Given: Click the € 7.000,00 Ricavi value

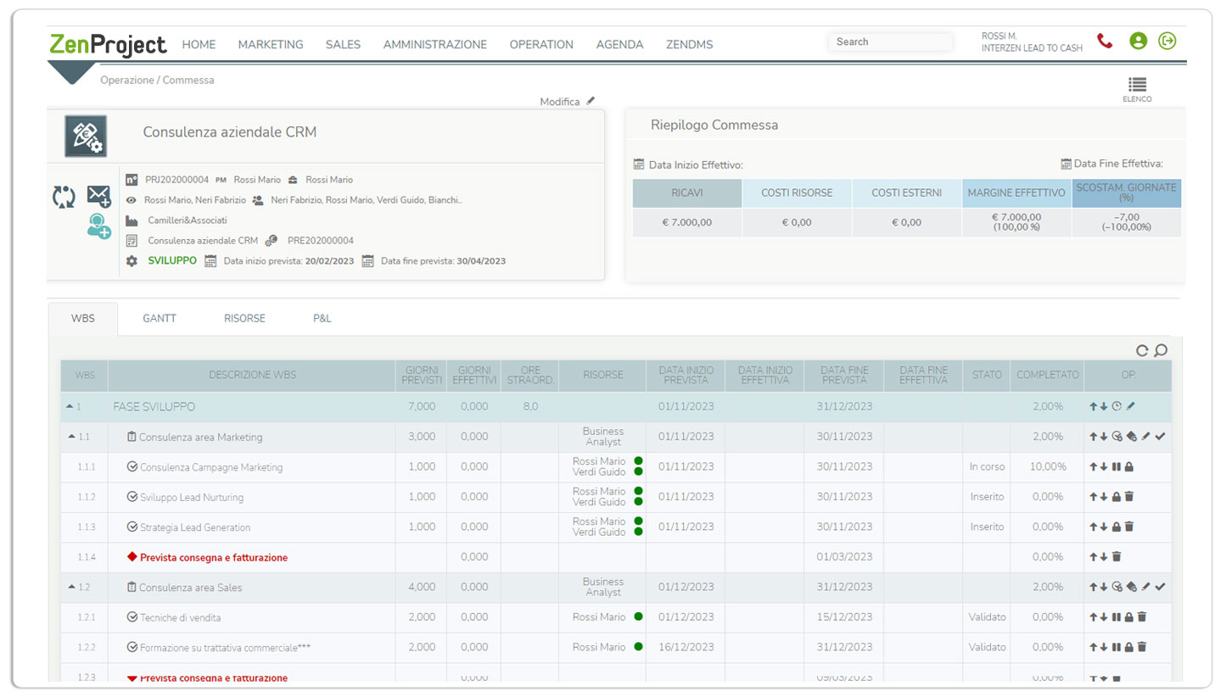Looking at the screenshot, I should (687, 222).
